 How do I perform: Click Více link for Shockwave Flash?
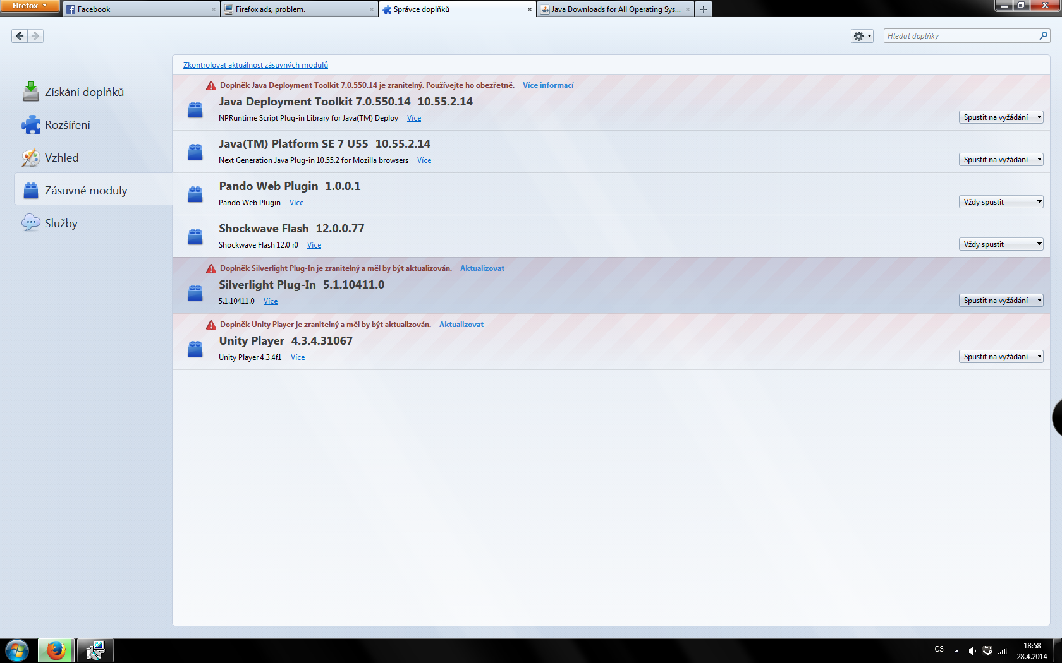[x=314, y=245]
